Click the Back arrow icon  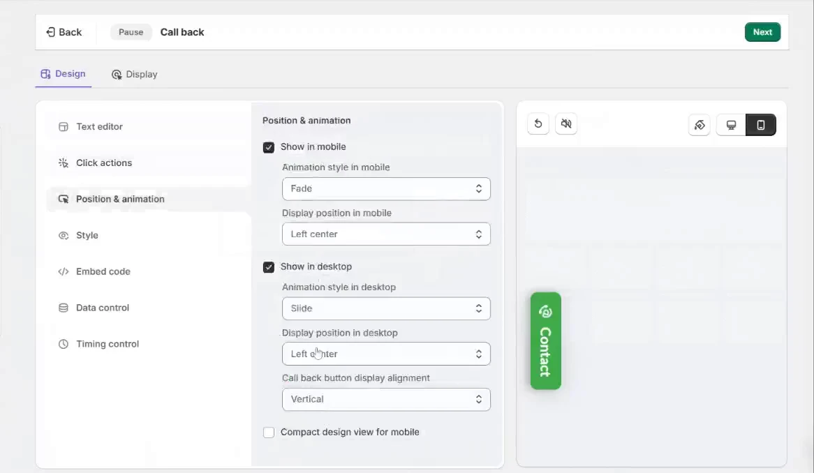[x=50, y=32]
